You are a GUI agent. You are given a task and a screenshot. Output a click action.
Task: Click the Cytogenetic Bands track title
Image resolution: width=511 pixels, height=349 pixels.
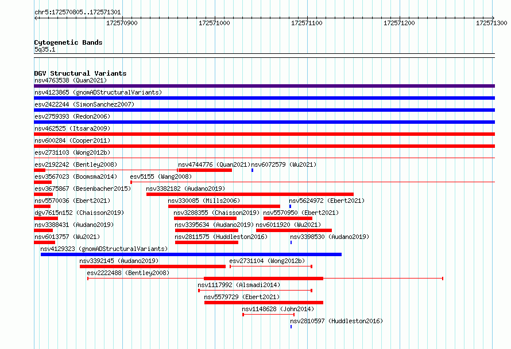pos(68,42)
